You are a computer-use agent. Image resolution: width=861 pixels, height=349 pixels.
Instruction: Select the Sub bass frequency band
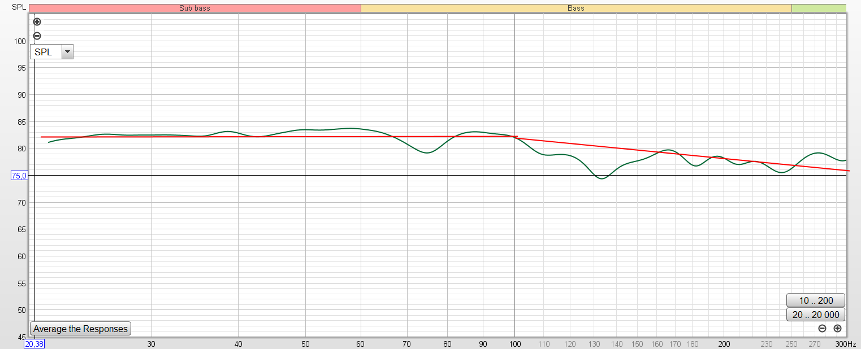point(194,8)
